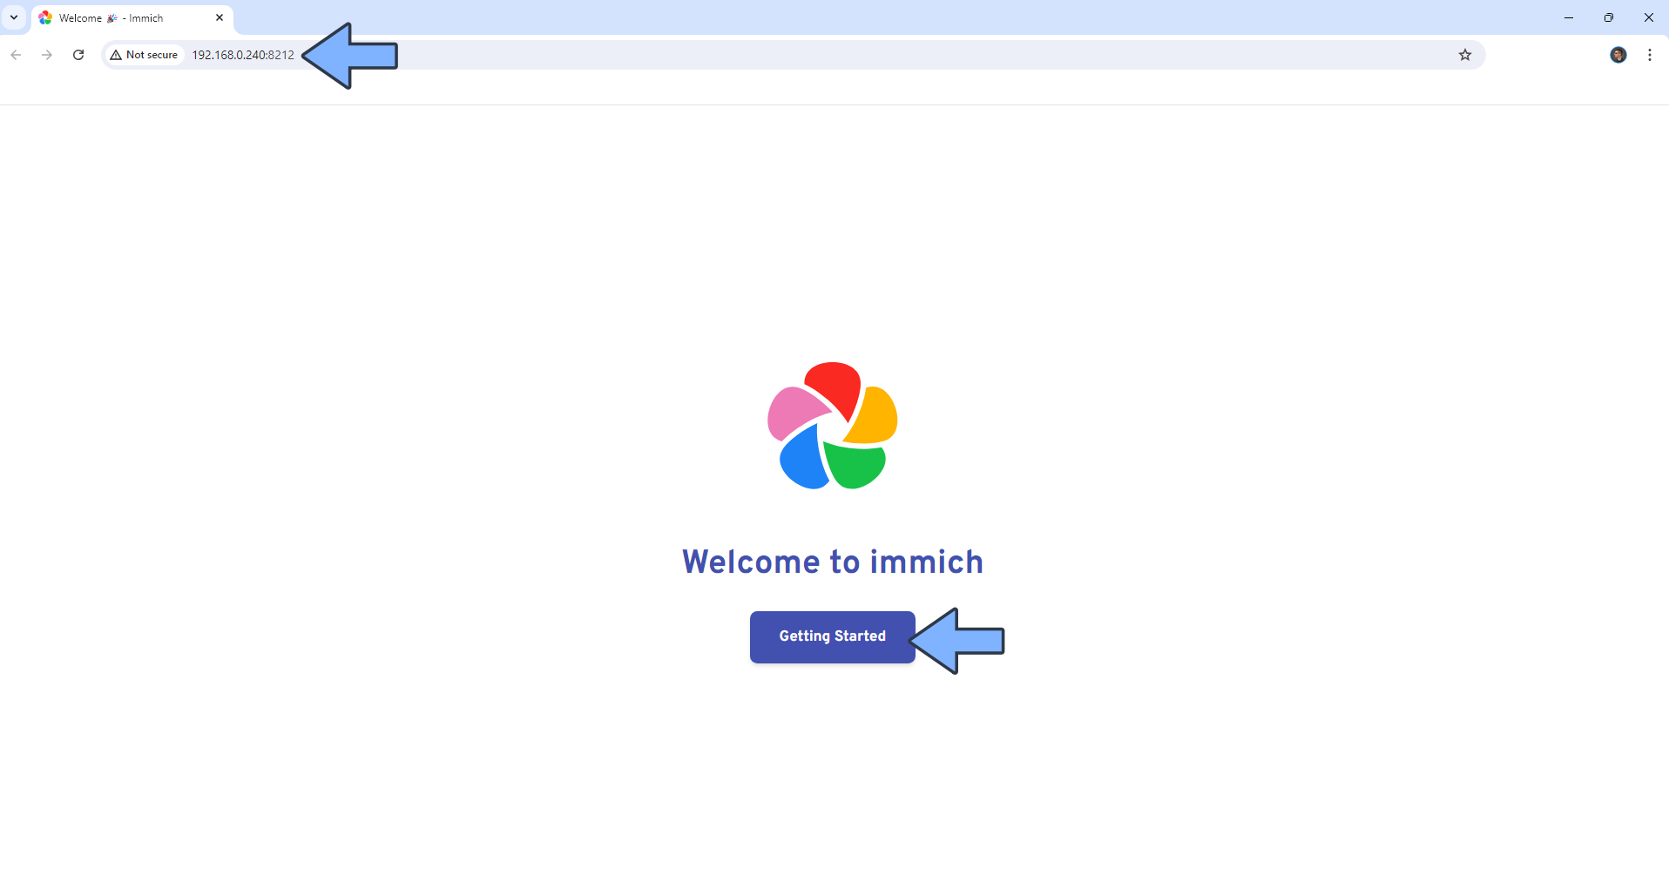The image size is (1669, 895).
Task: Go back using the browser back arrow
Action: coord(16,55)
